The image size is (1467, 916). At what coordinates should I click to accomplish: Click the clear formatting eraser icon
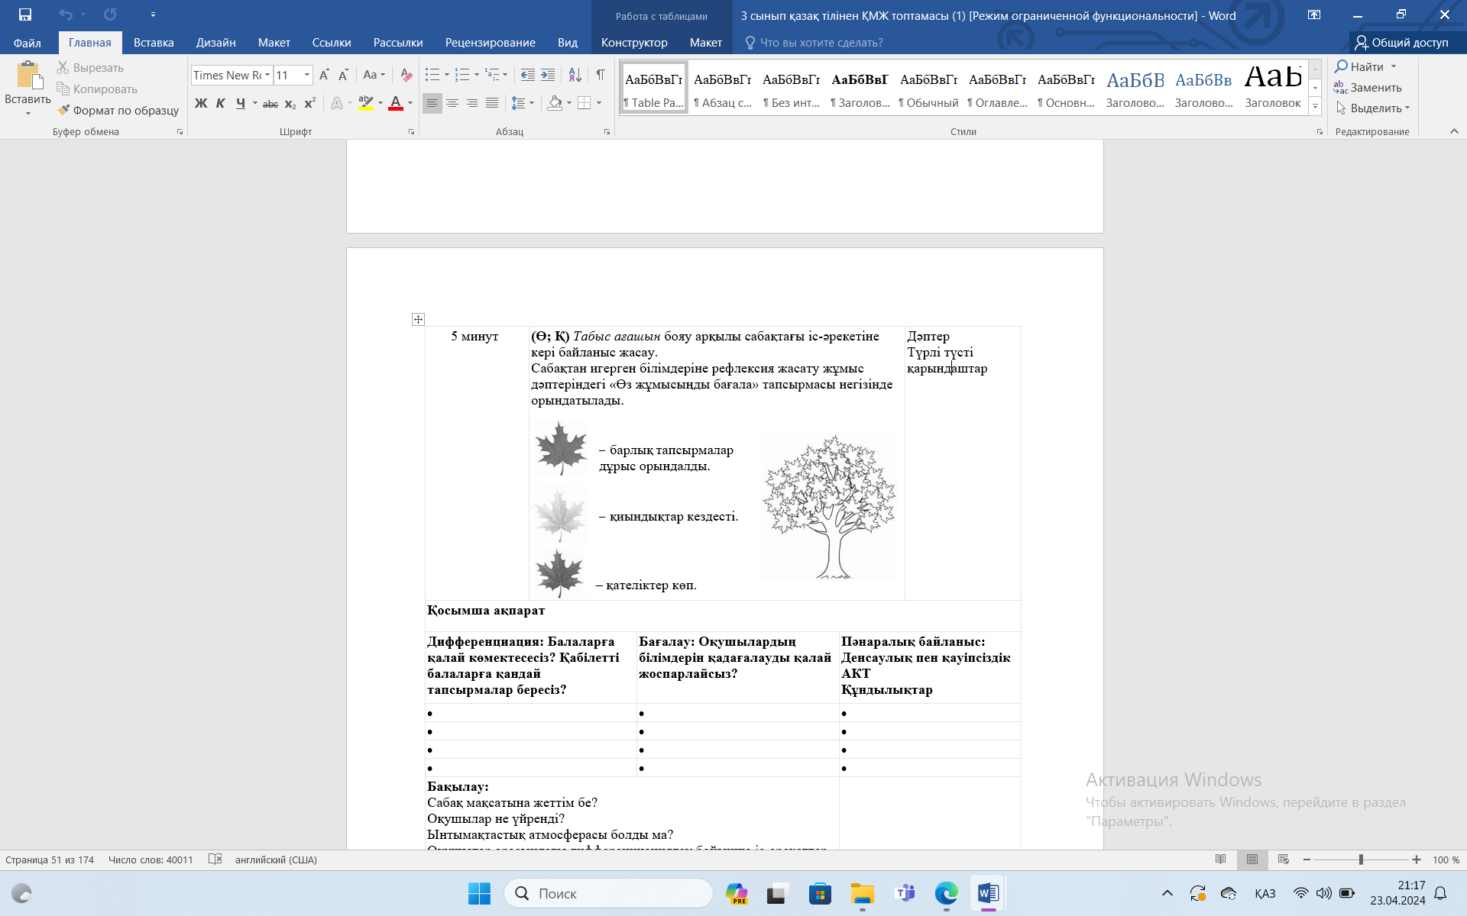pos(406,75)
